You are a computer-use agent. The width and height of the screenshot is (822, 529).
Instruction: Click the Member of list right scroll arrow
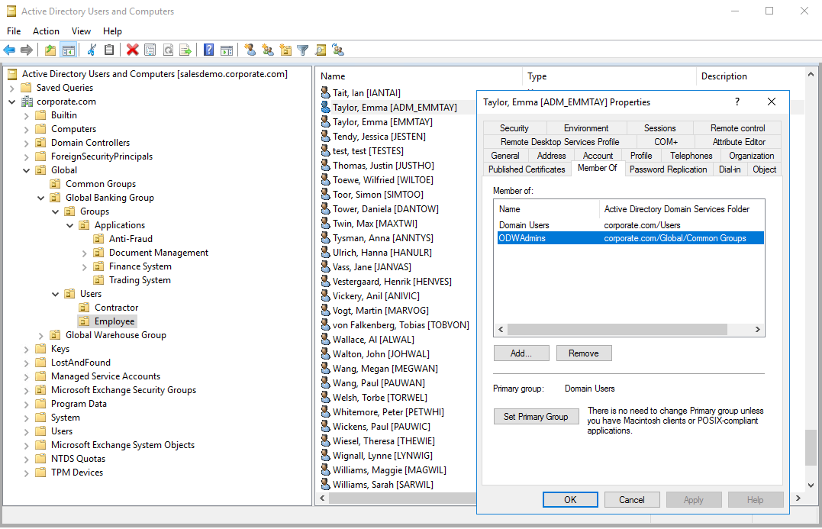(758, 329)
